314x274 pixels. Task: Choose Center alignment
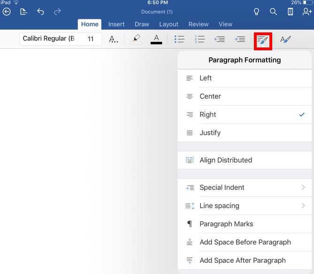(245, 96)
